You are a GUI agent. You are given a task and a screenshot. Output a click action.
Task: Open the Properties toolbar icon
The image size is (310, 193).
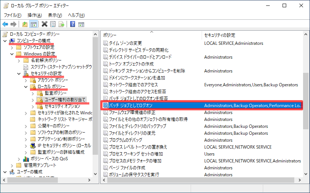[x=53, y=24]
